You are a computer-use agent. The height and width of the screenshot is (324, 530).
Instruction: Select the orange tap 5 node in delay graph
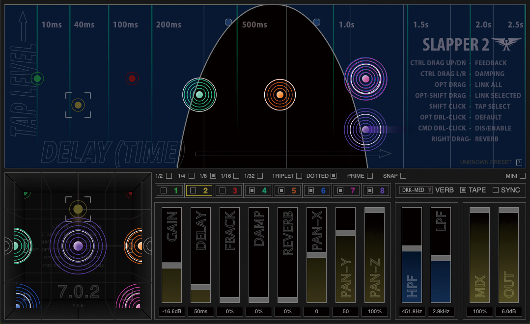pyautogui.click(x=280, y=95)
